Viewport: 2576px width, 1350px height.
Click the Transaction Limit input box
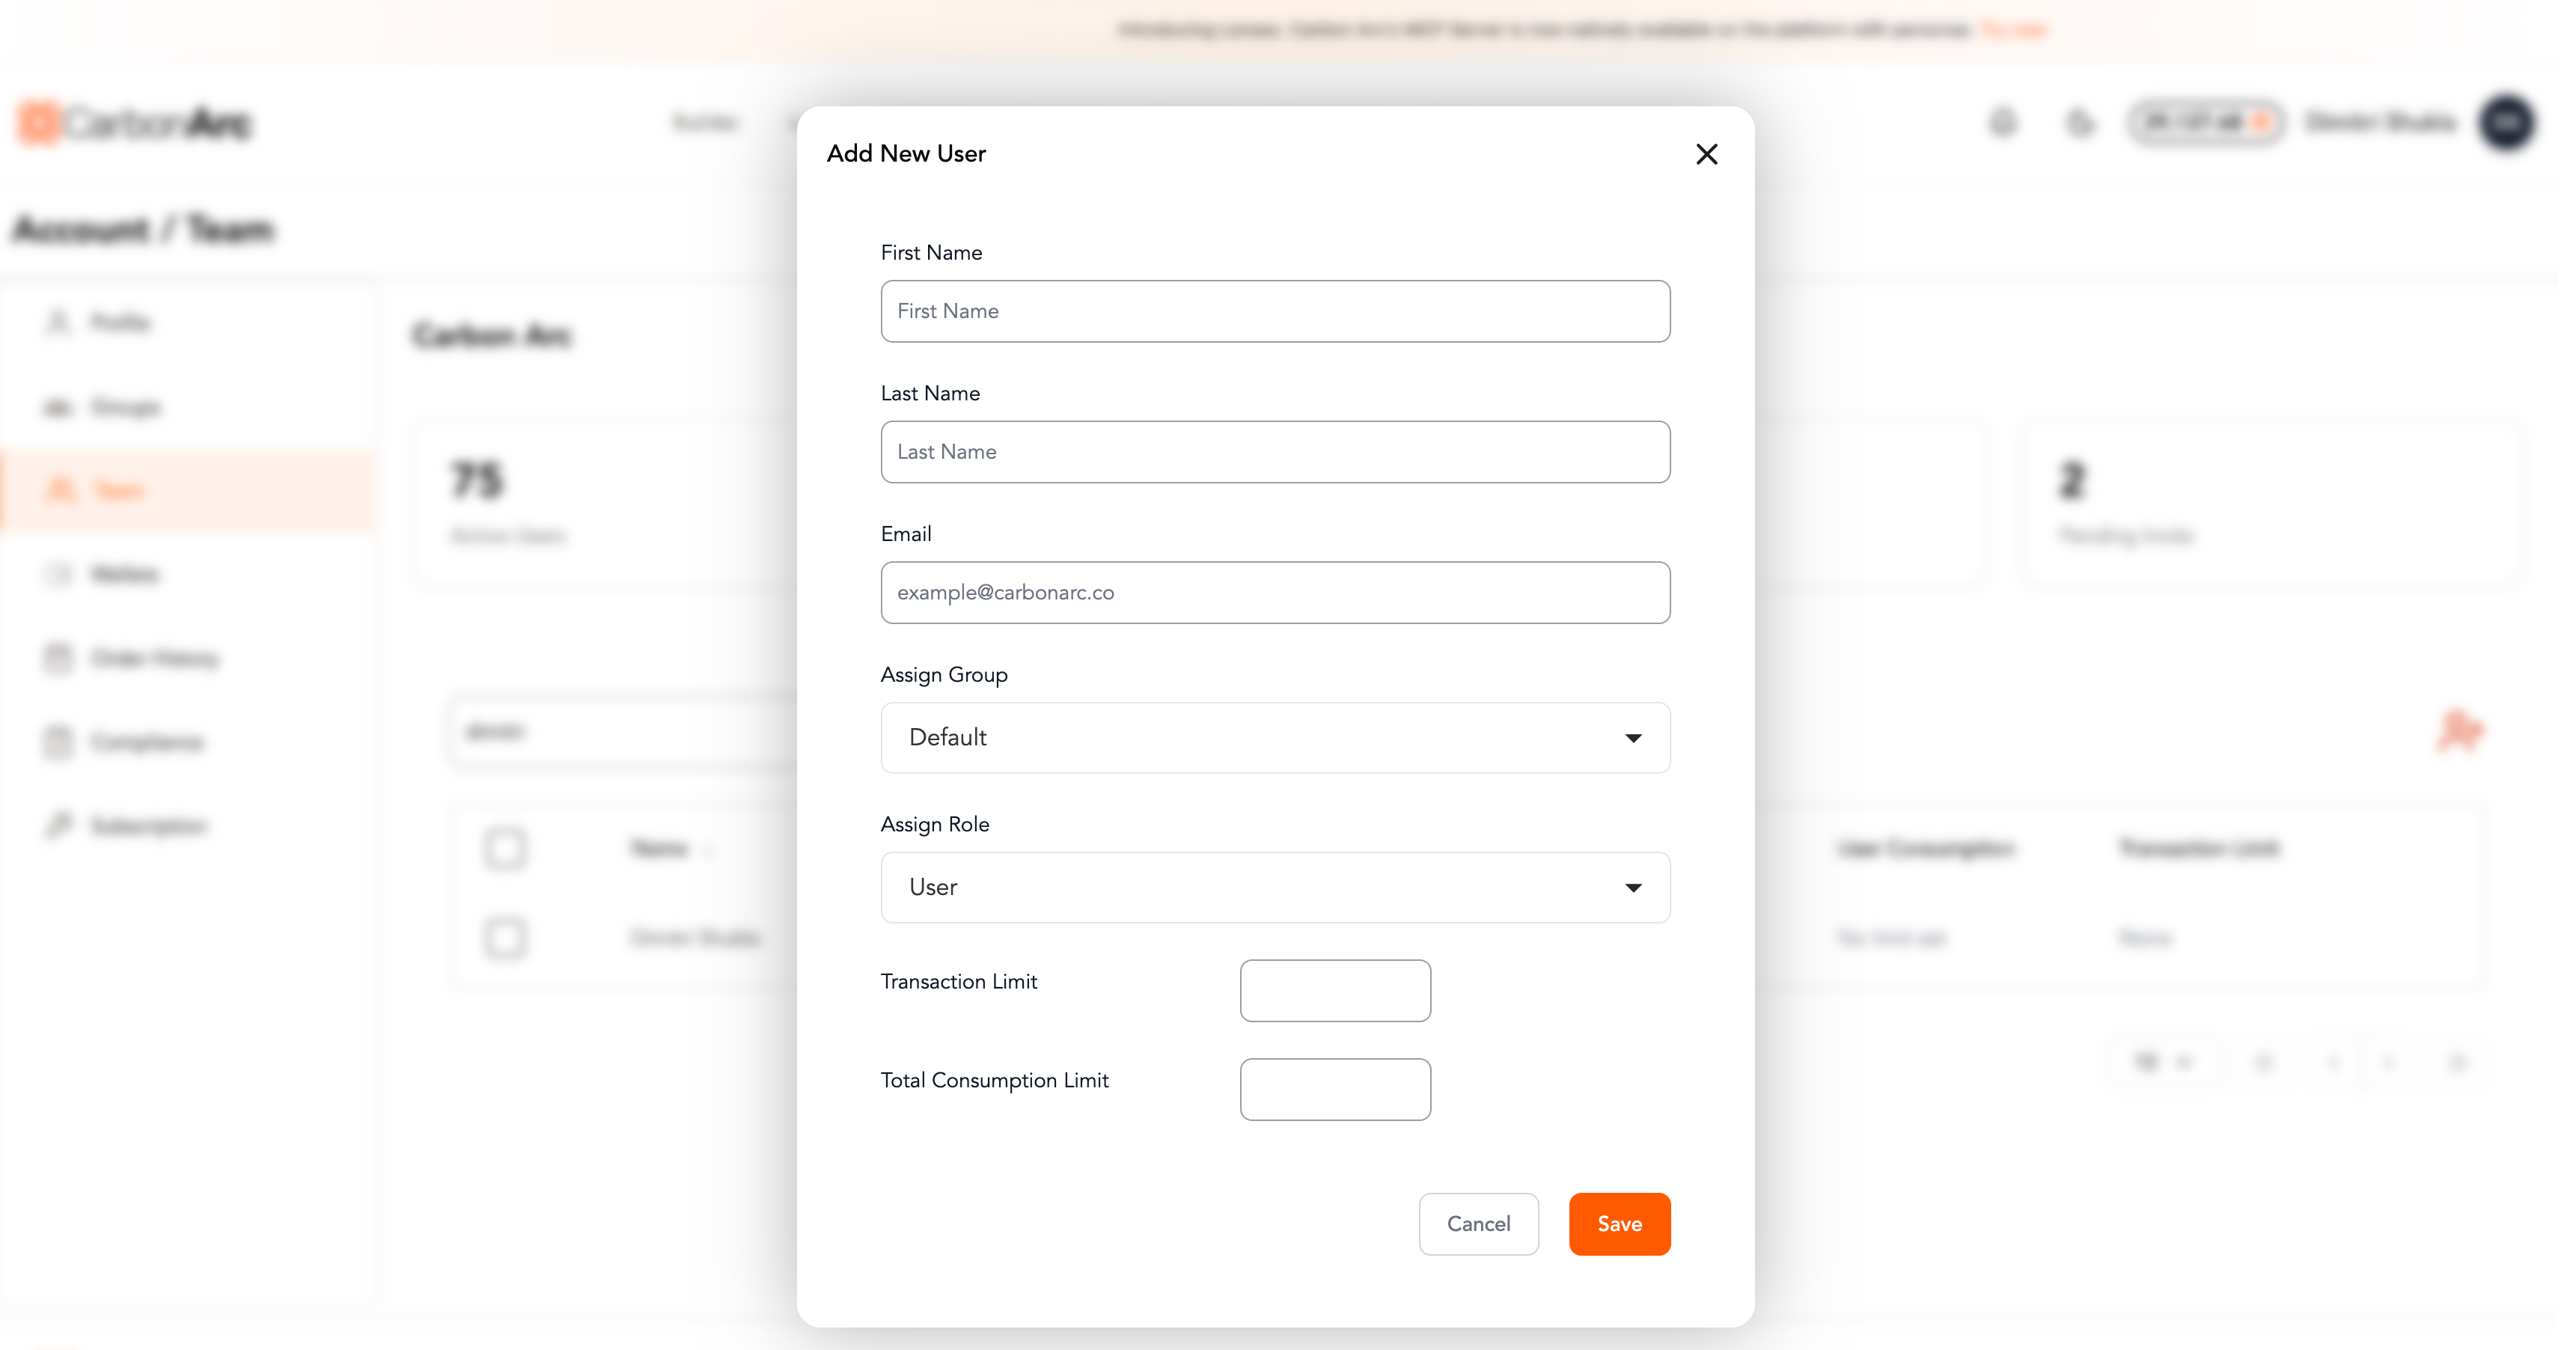tap(1335, 991)
